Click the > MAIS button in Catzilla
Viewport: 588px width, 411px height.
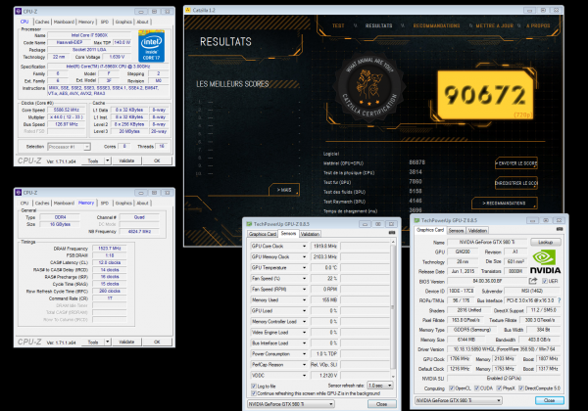coord(284,190)
